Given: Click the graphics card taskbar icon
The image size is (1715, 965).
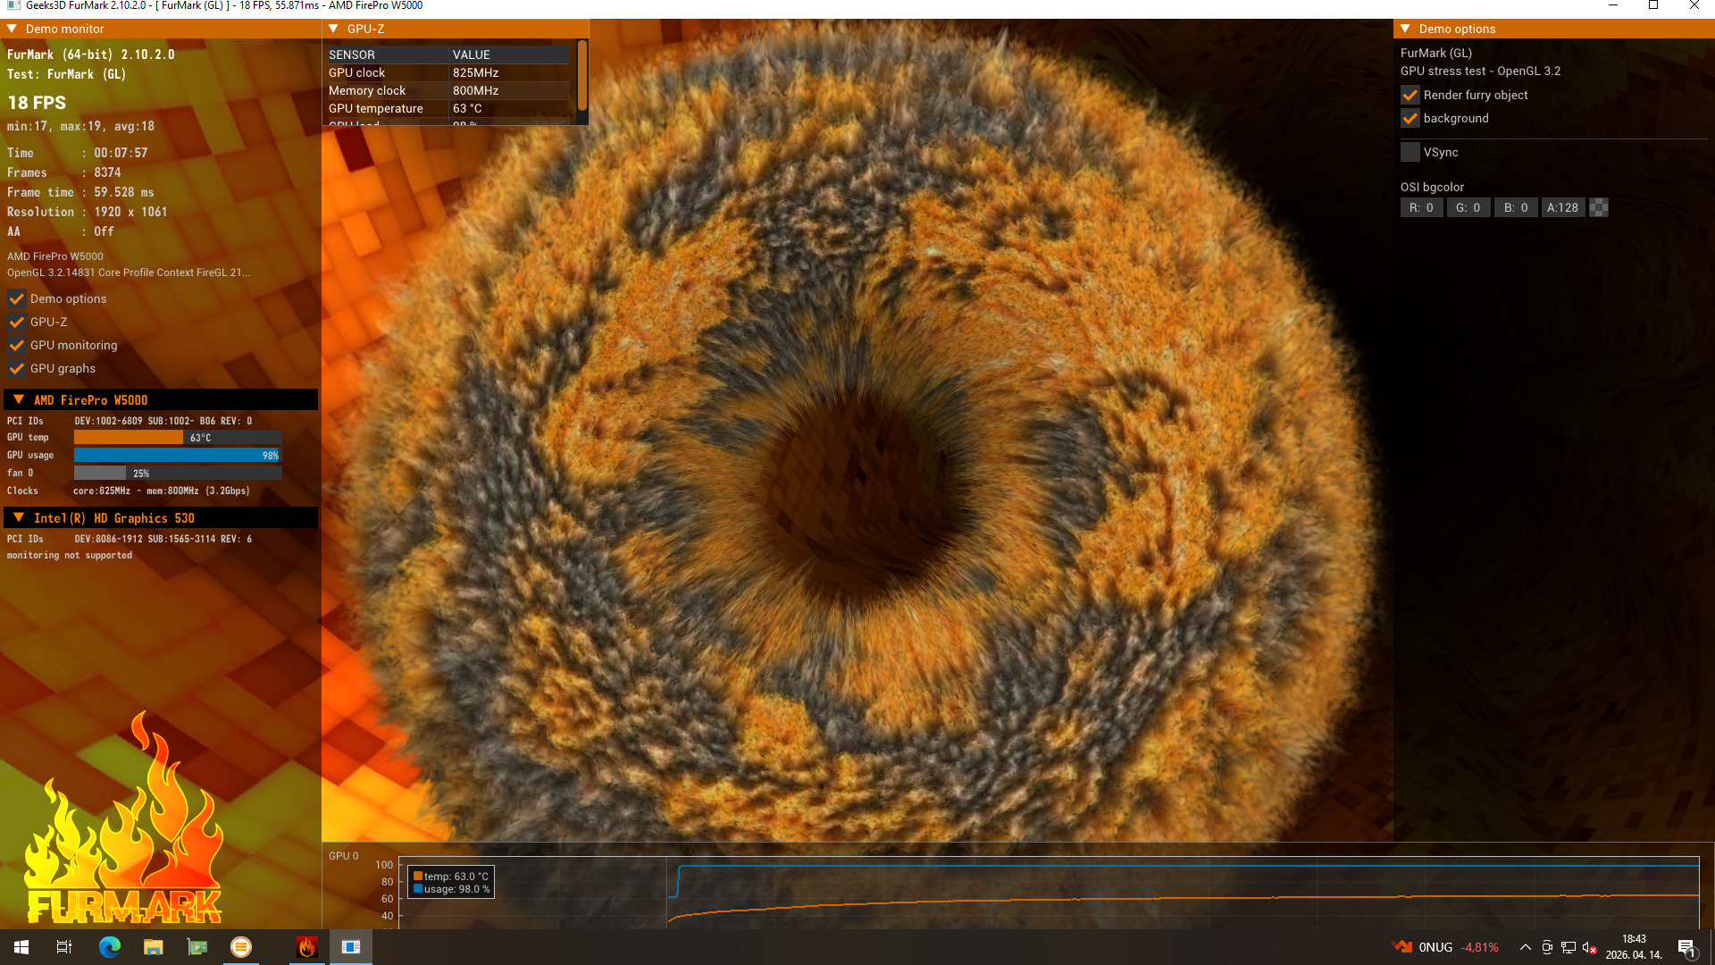Looking at the screenshot, I should click(197, 947).
